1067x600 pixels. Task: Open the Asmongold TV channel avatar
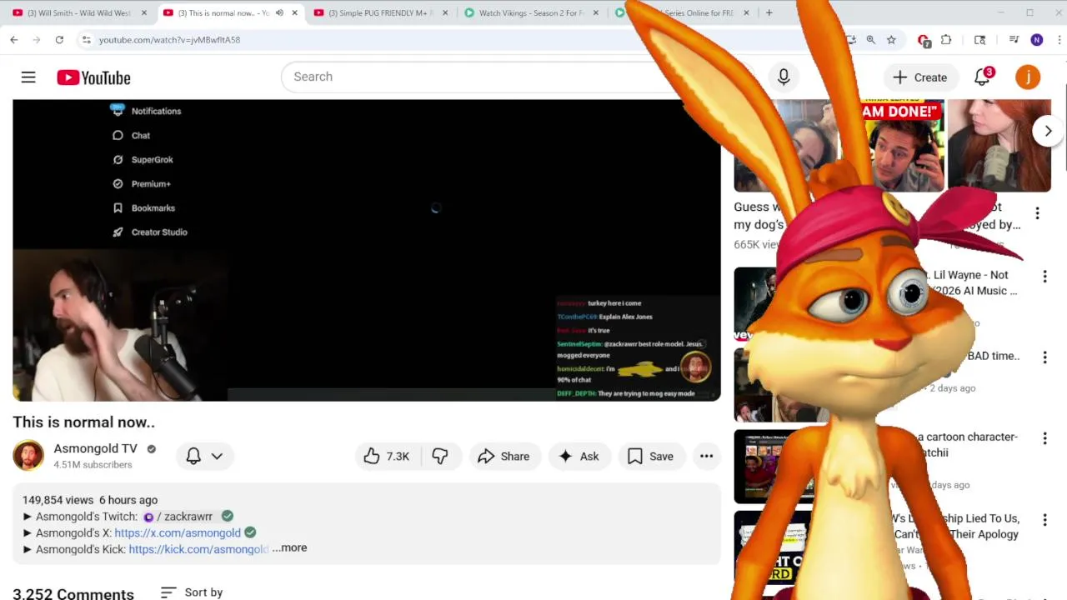[28, 455]
